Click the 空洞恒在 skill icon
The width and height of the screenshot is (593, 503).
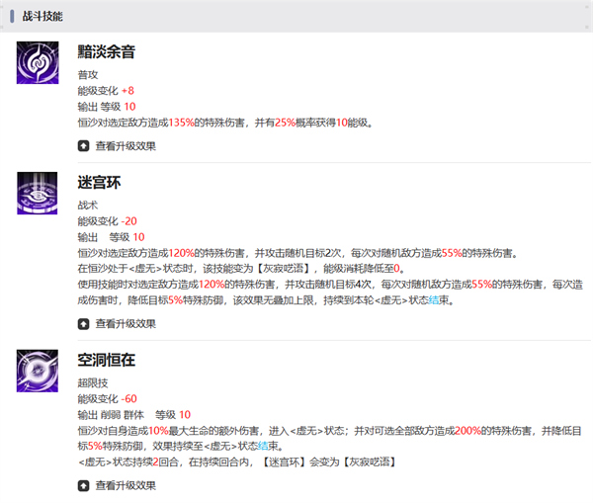38,370
